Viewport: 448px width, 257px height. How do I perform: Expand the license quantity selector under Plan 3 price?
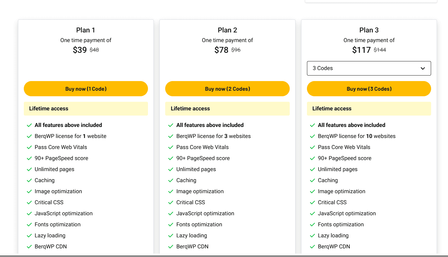tap(369, 68)
